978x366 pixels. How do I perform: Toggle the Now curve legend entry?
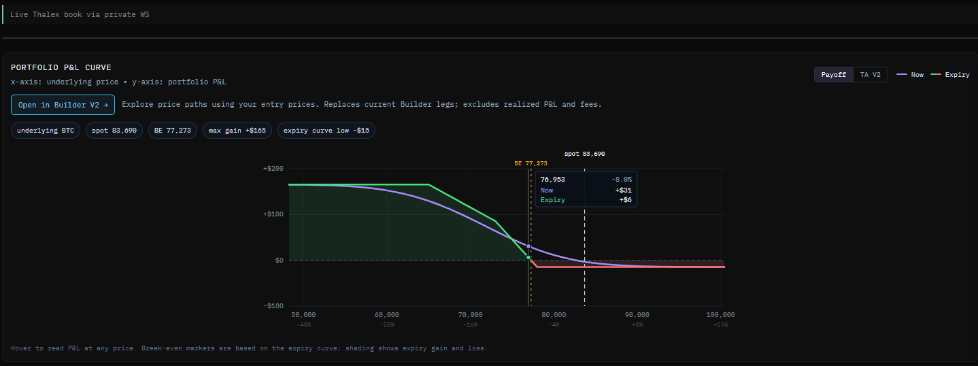[x=911, y=75]
